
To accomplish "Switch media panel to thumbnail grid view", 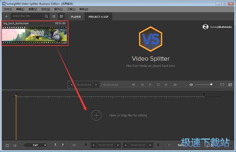I will tap(61, 16).
